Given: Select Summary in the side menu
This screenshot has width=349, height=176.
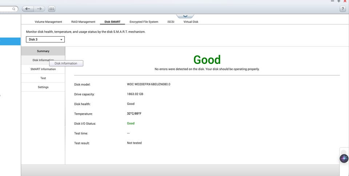Looking at the screenshot, I should 43,51.
